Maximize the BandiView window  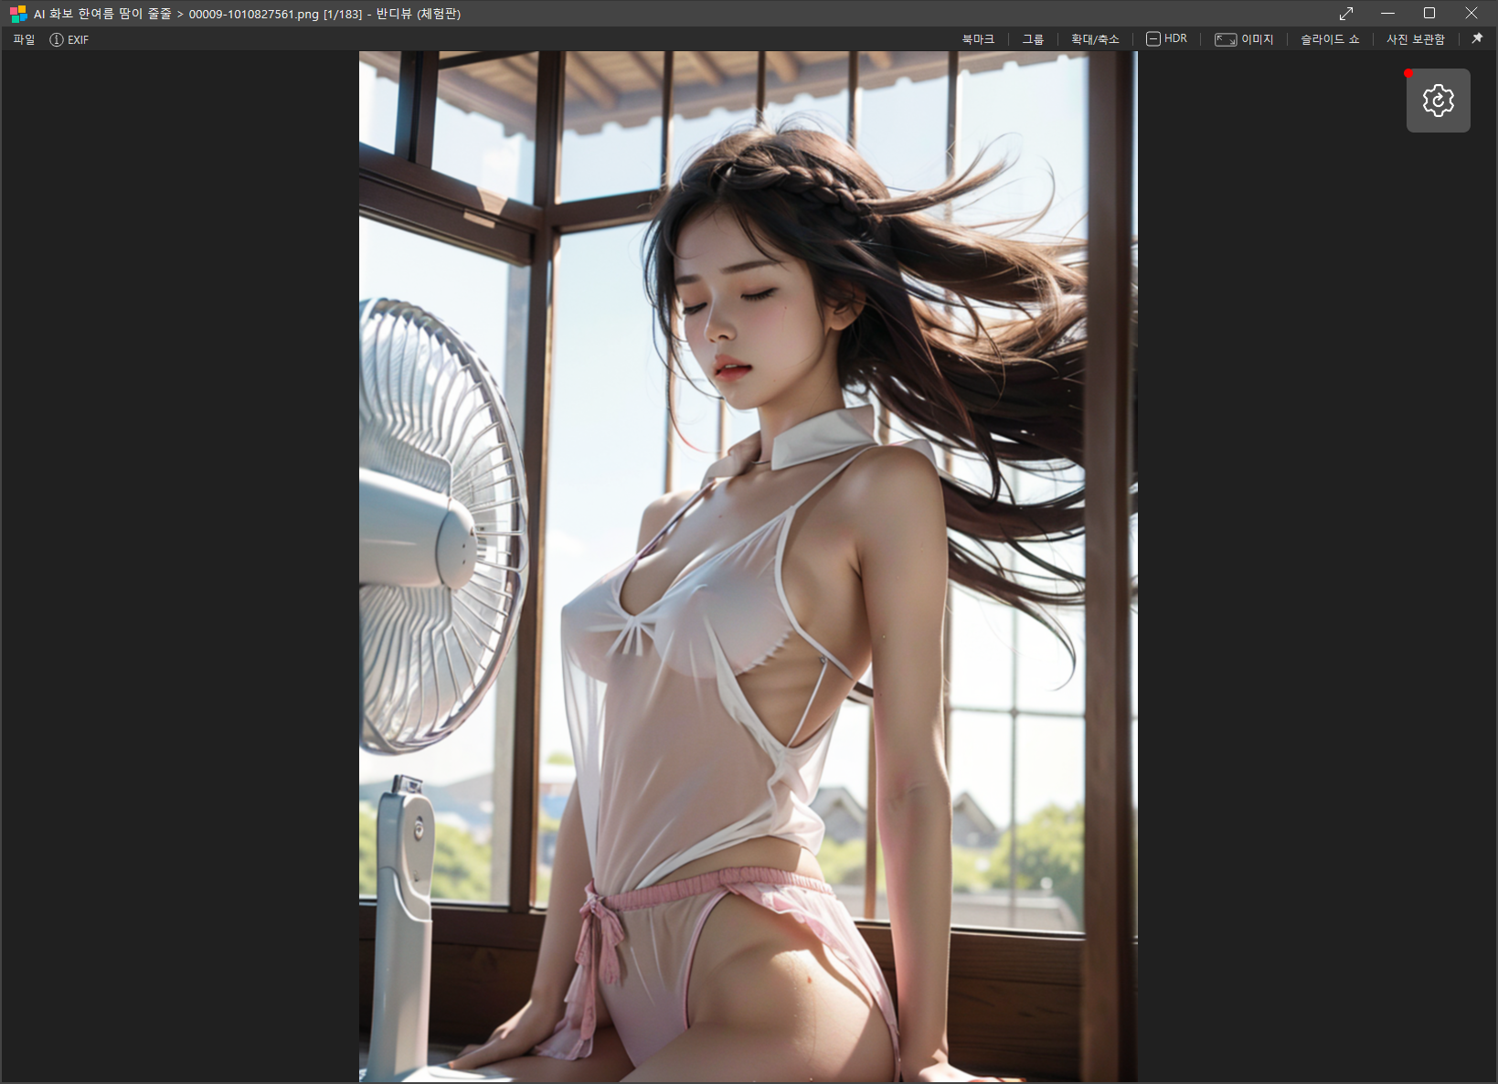(x=1429, y=14)
